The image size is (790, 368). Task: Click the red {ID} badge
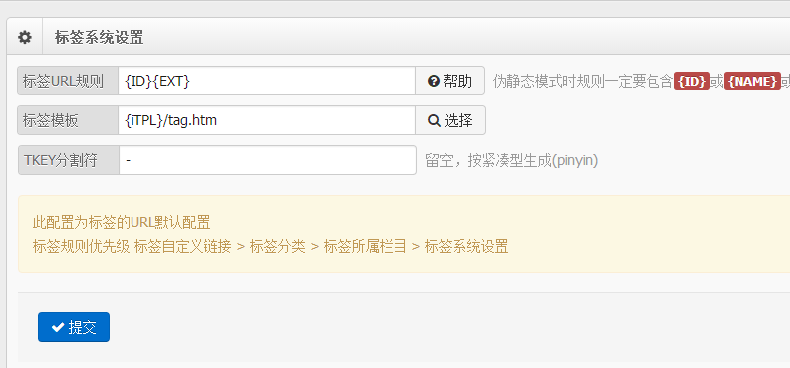click(692, 81)
